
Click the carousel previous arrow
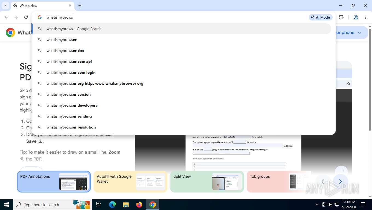[323, 182]
